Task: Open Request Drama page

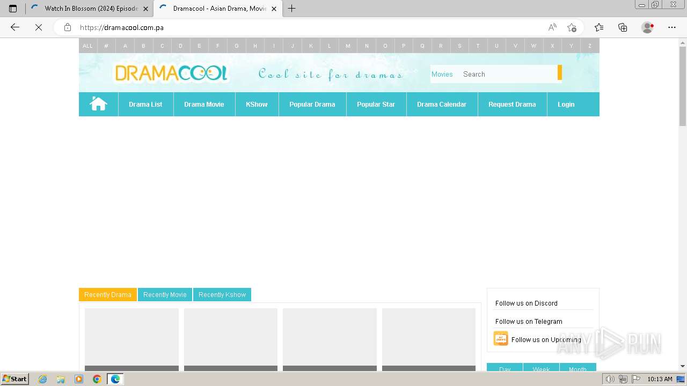Action: [x=512, y=104]
